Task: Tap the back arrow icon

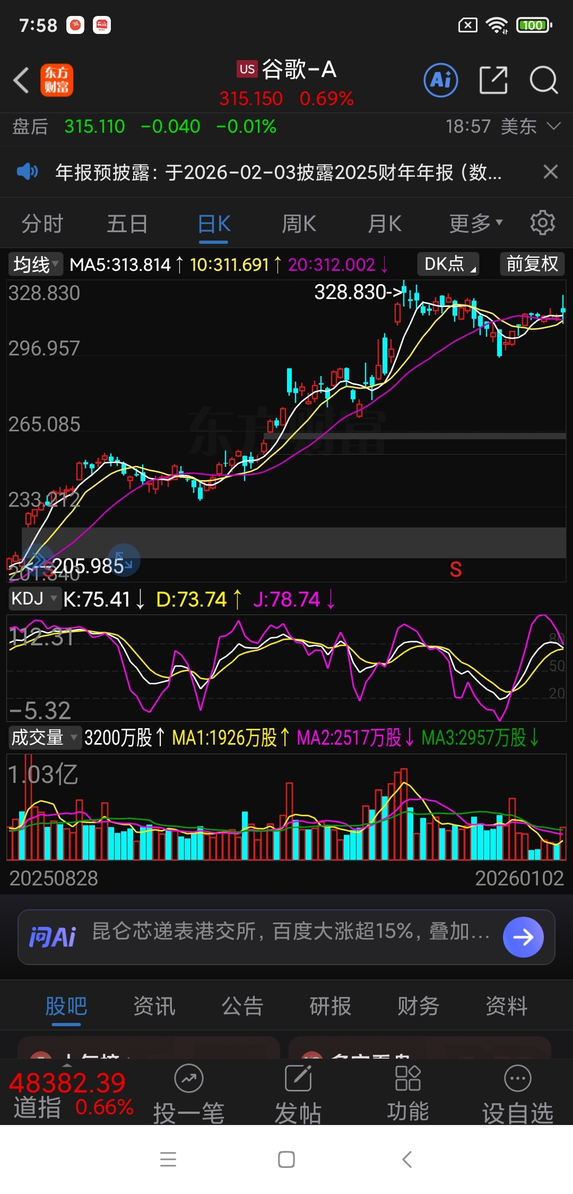Action: pyautogui.click(x=21, y=80)
